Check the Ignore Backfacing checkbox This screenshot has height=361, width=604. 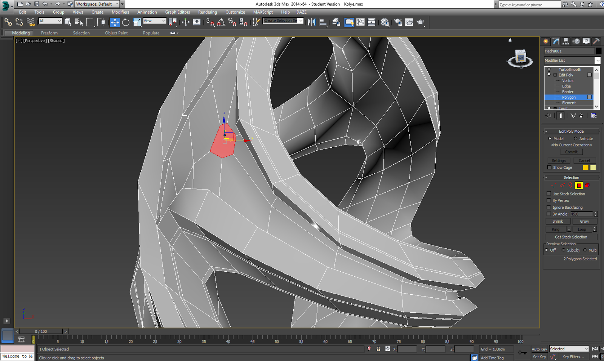click(549, 207)
